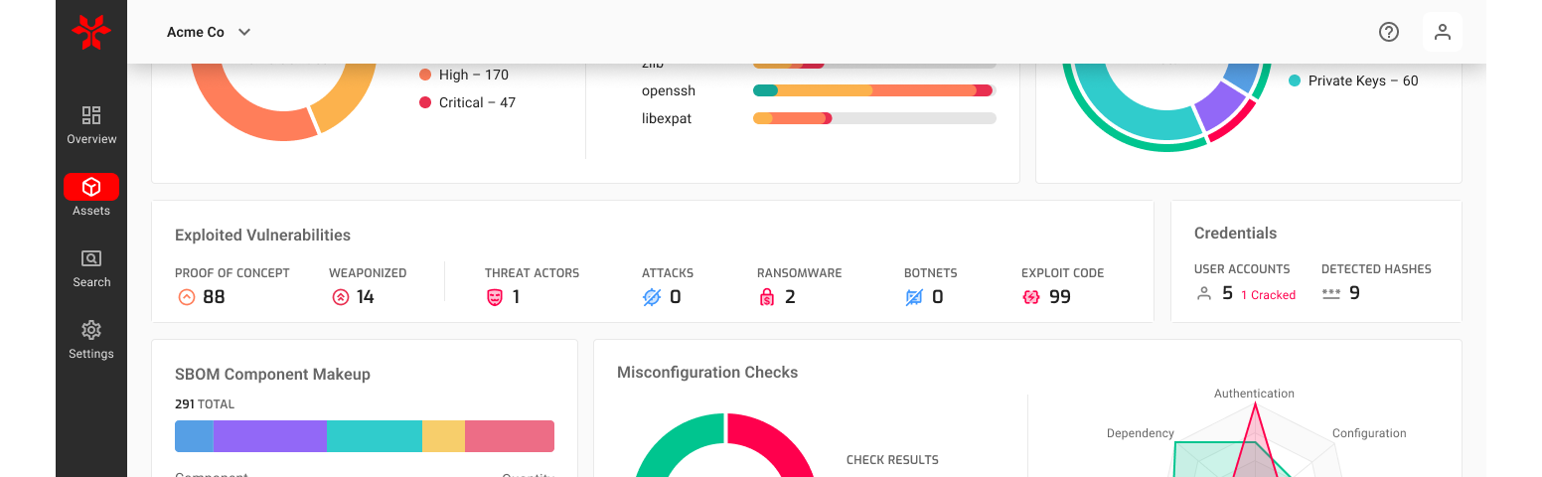Image resolution: width=1542 pixels, height=477 pixels.
Task: Click the Detected Hashes asterisks icon
Action: (x=1331, y=293)
